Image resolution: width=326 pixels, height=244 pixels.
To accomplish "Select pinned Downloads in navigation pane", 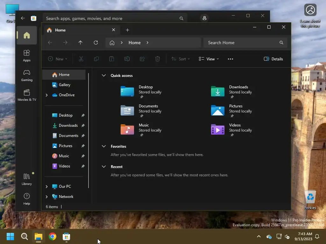I will (64, 125).
